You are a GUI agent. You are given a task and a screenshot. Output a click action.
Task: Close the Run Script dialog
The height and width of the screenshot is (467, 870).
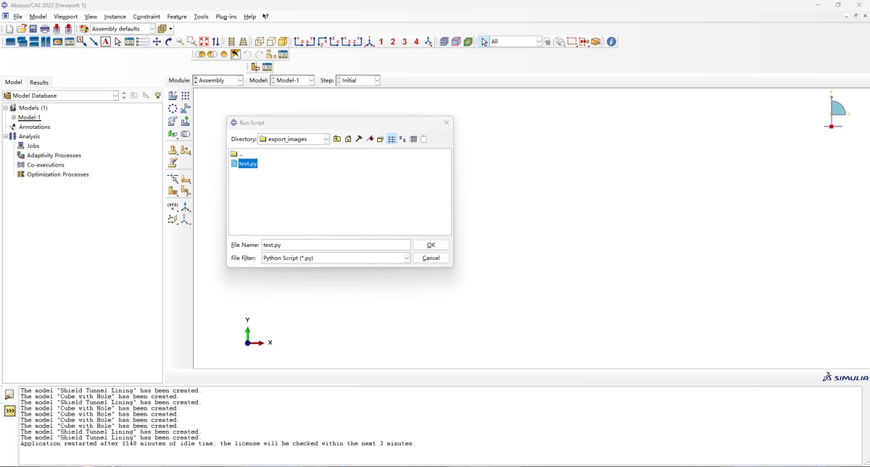[x=447, y=122]
